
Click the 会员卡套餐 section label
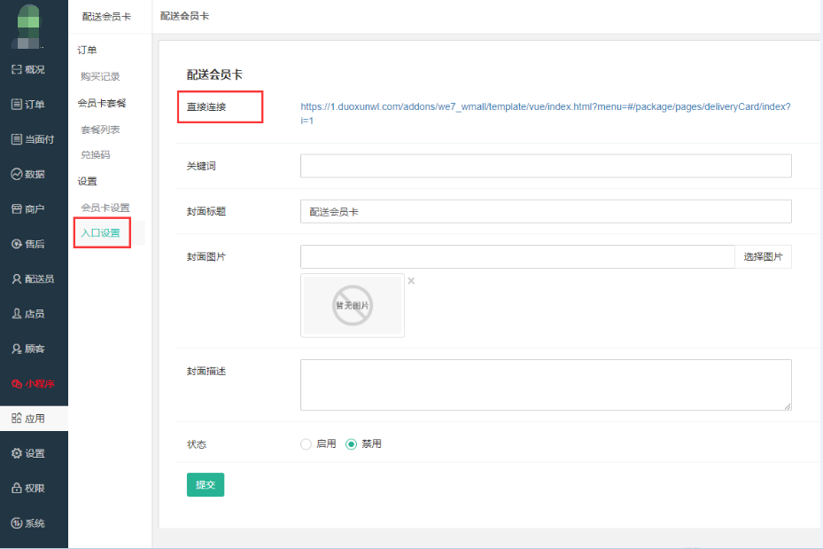coord(102,103)
